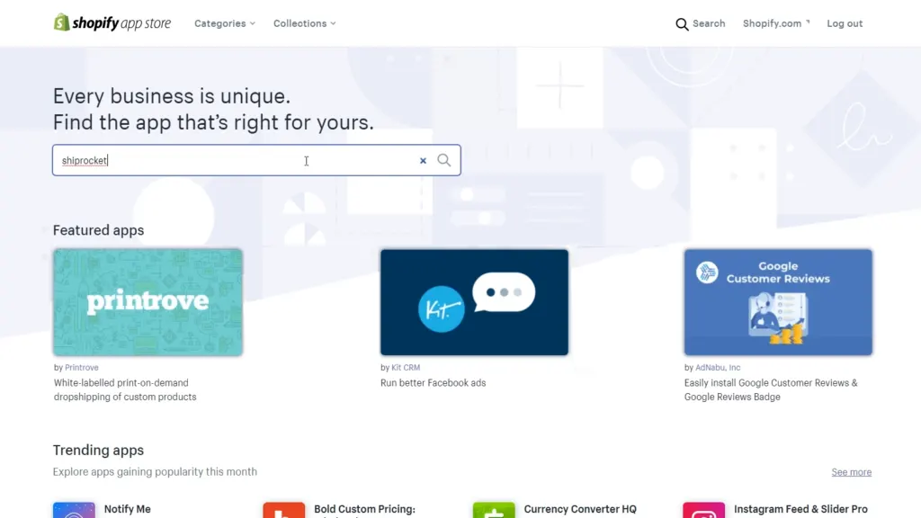Open the Notify Me app icon
The width and height of the screenshot is (921, 518).
[x=74, y=510]
